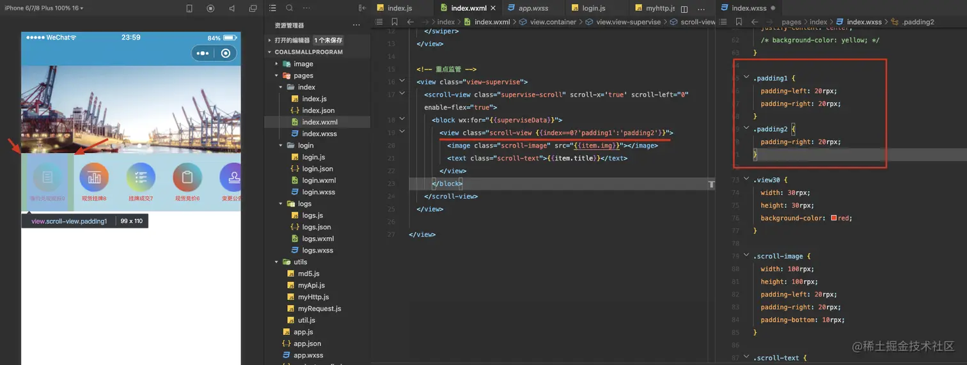This screenshot has height=365, width=967.
Task: Tap the first highlighted document icon in scroll list
Action: pos(47,178)
